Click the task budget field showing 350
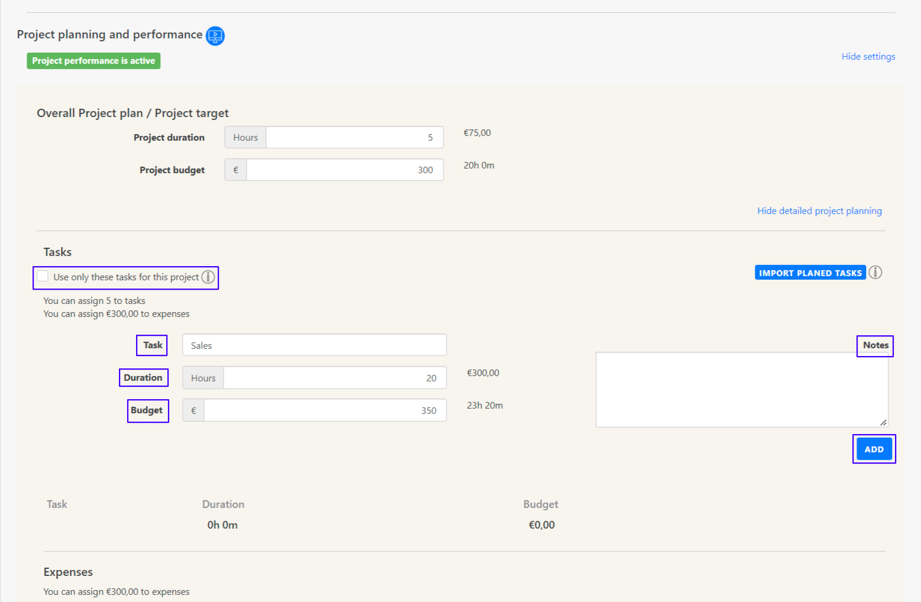Image resolution: width=921 pixels, height=602 pixels. tap(324, 410)
